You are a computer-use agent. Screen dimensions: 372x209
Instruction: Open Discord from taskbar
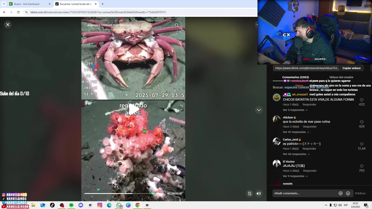click(81, 205)
